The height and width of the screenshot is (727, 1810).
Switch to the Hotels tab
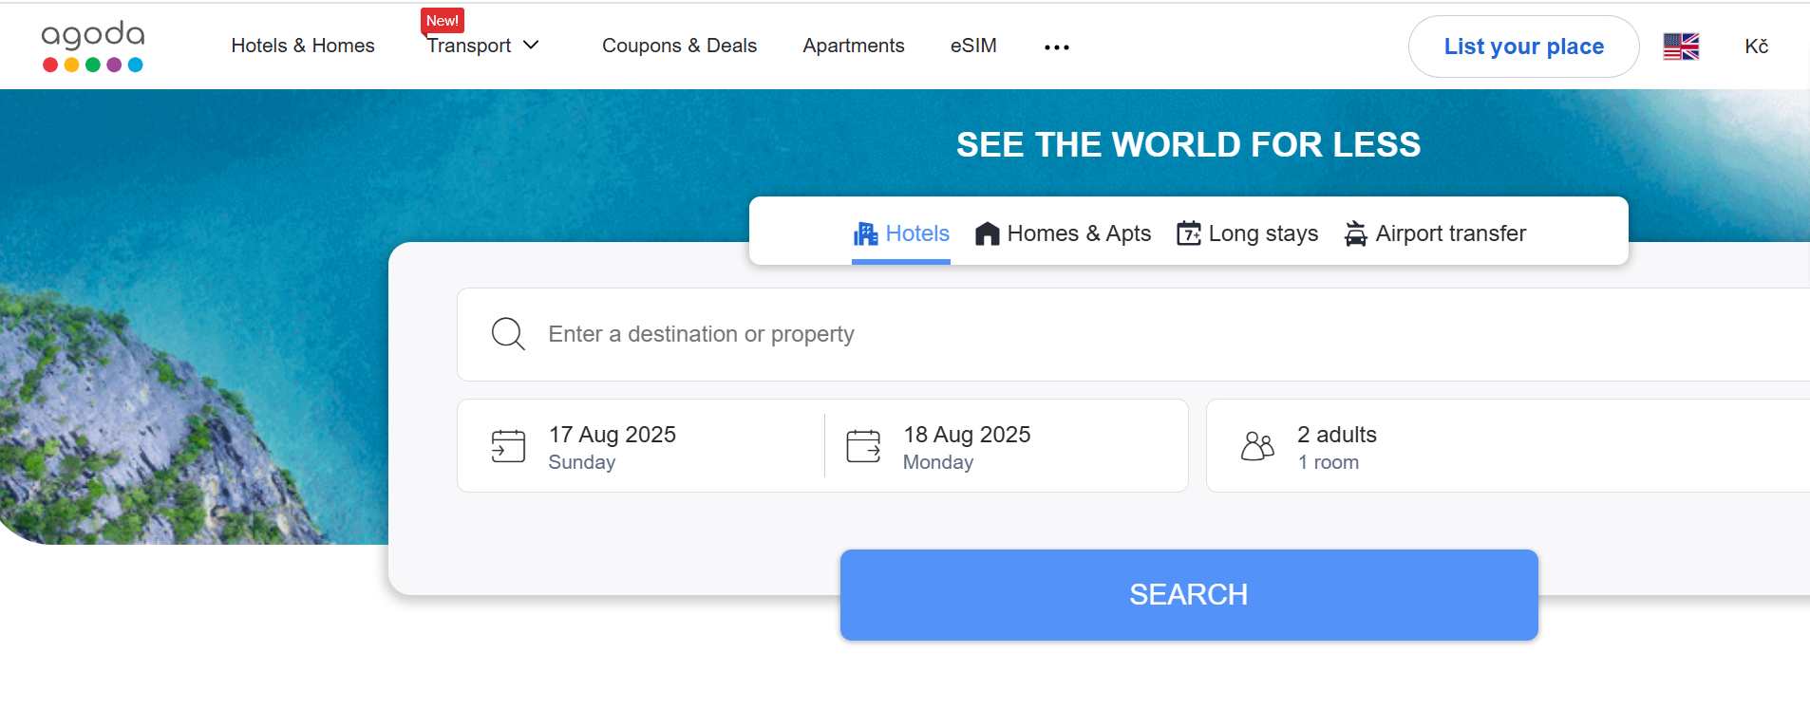coord(901,233)
